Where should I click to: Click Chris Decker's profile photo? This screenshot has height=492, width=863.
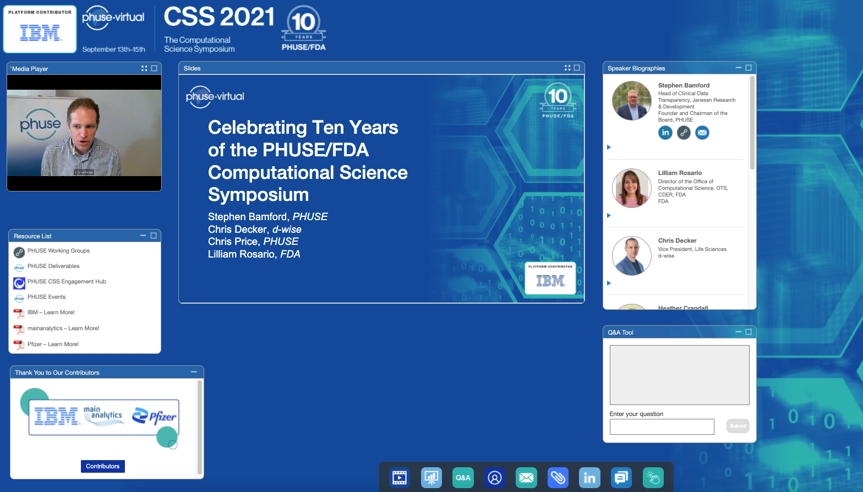tap(632, 256)
